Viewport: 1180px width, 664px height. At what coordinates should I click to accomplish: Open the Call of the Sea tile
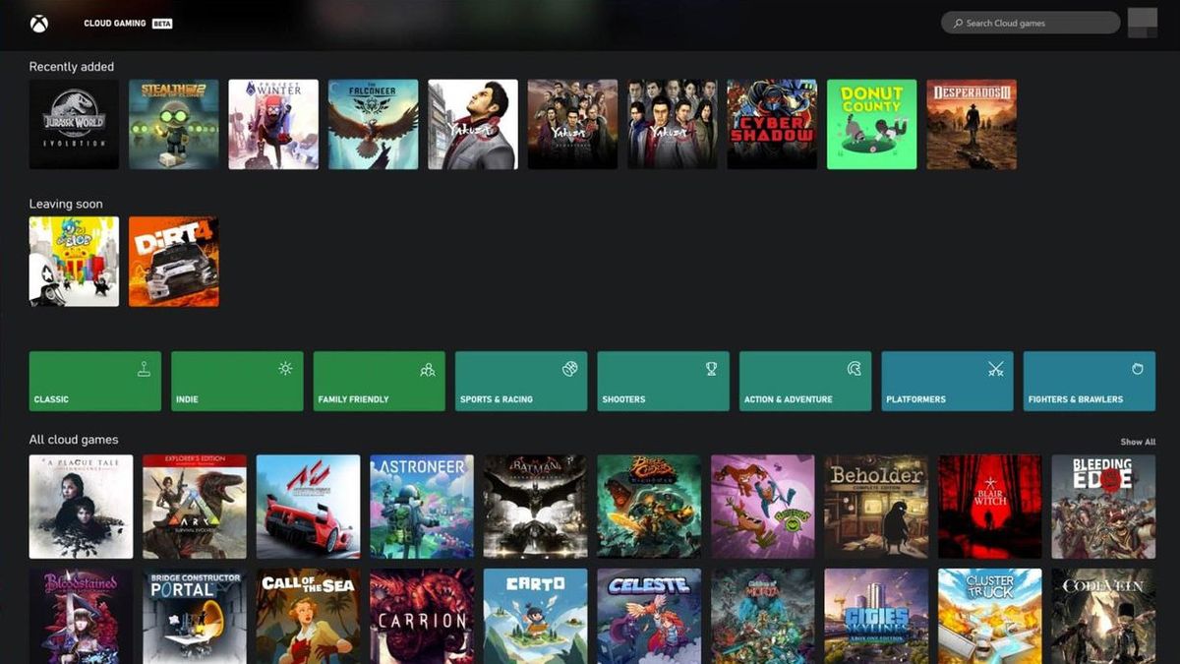[x=309, y=616]
